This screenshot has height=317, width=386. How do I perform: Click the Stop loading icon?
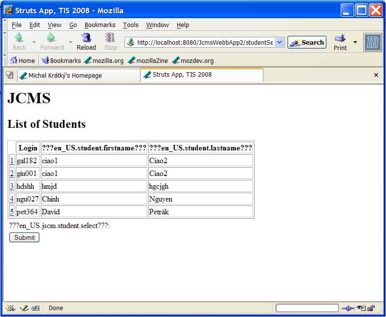110,38
